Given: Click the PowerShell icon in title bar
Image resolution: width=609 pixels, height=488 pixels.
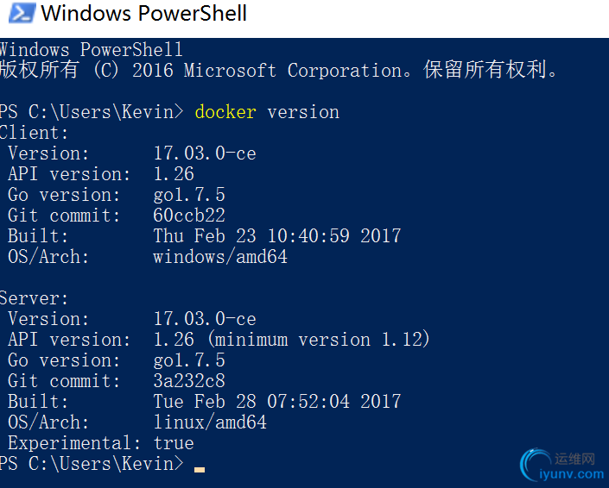Looking at the screenshot, I should pos(22,13).
